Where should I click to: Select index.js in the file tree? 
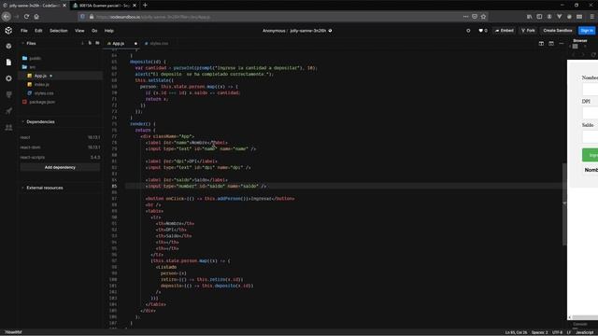(x=41, y=85)
